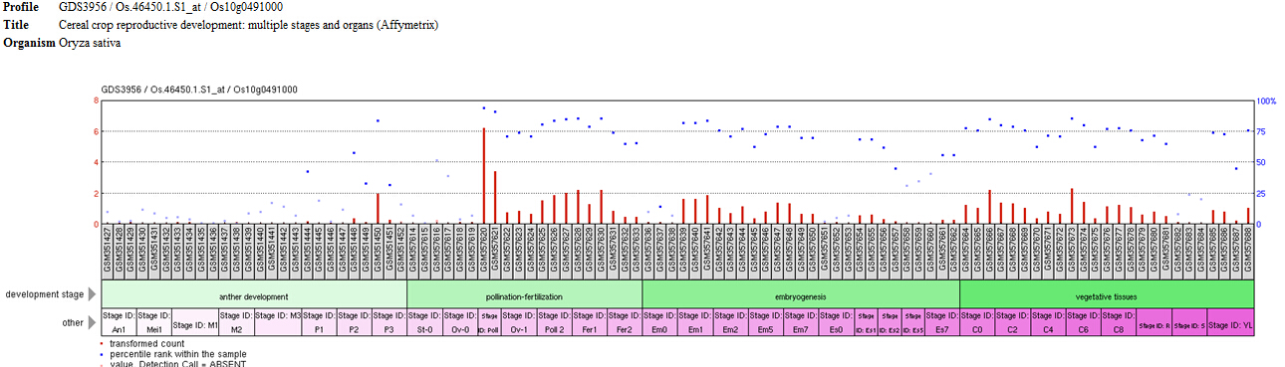Click the Stage ID Em2 cell
This screenshot has height=367, width=1285.
tap(731, 322)
